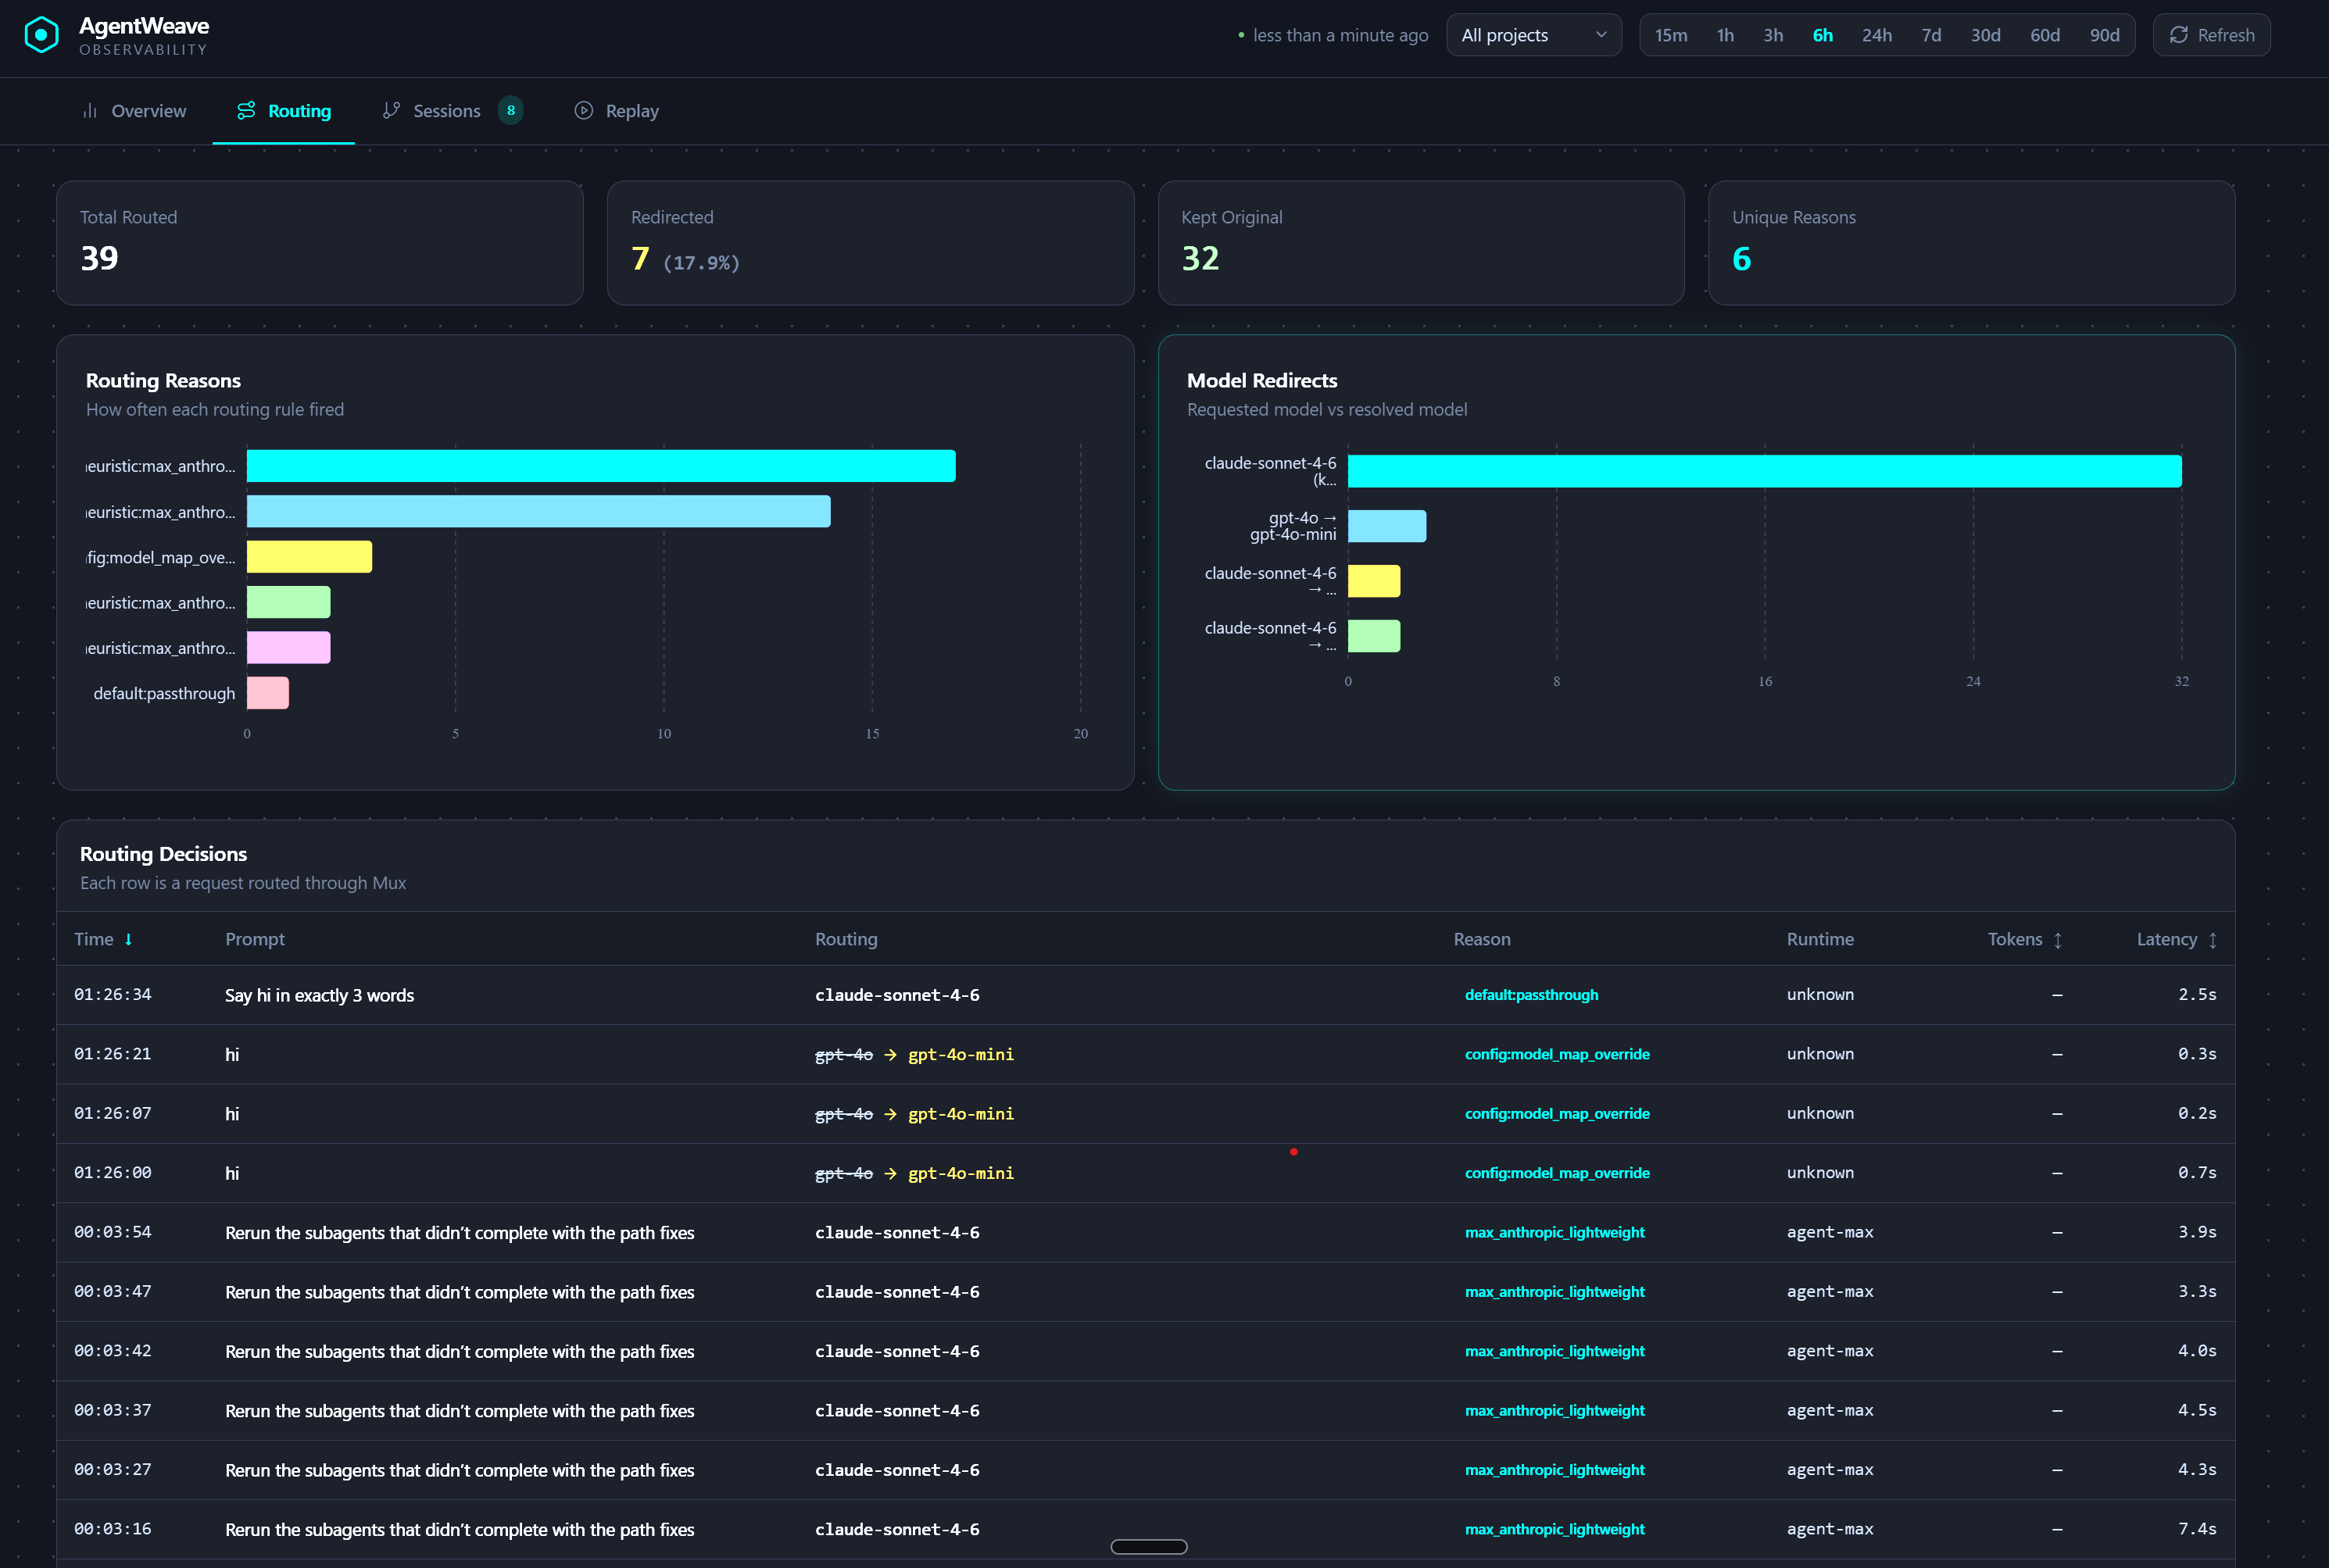
Task: Click the Sessions count badge showing 8
Action: coord(510,110)
